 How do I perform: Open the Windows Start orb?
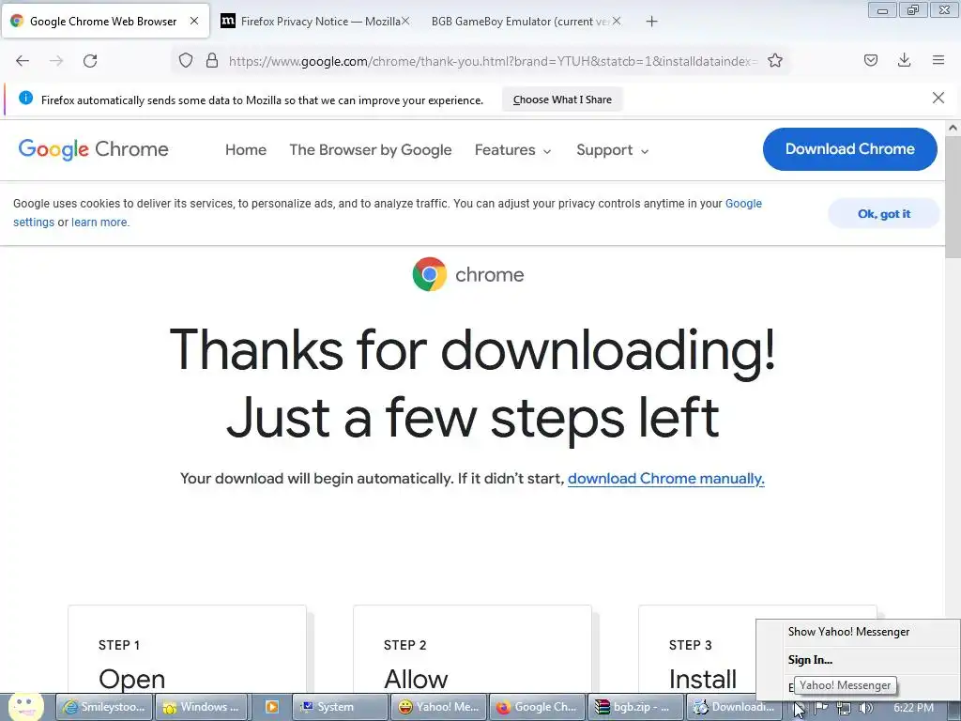pyautogui.click(x=25, y=707)
